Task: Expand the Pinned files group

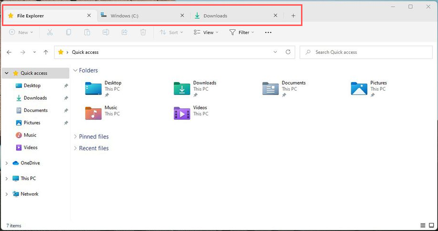Action: point(75,137)
